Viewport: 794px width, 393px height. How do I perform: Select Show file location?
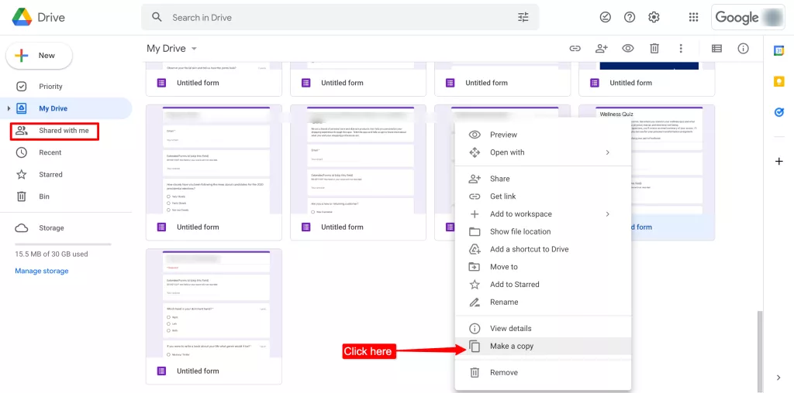click(543, 232)
